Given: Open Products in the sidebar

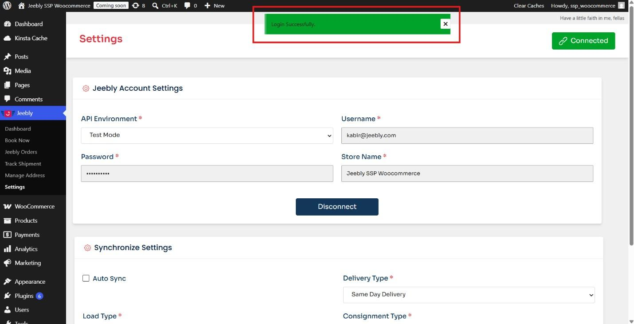Looking at the screenshot, I should click(26, 220).
